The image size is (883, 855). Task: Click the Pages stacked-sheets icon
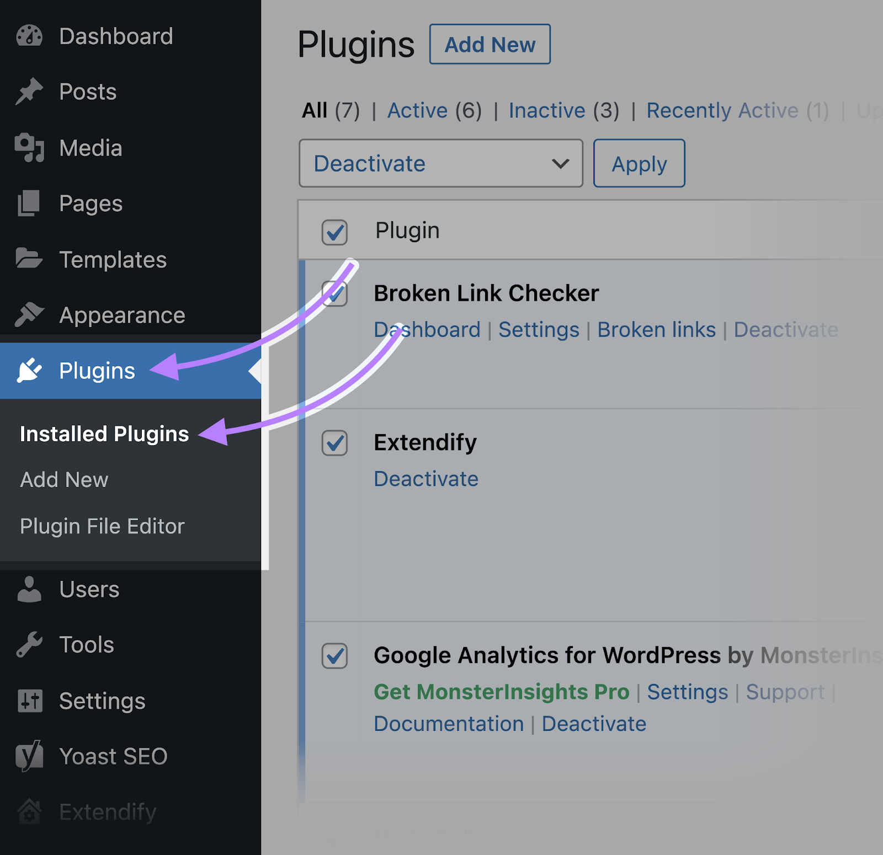click(x=29, y=204)
